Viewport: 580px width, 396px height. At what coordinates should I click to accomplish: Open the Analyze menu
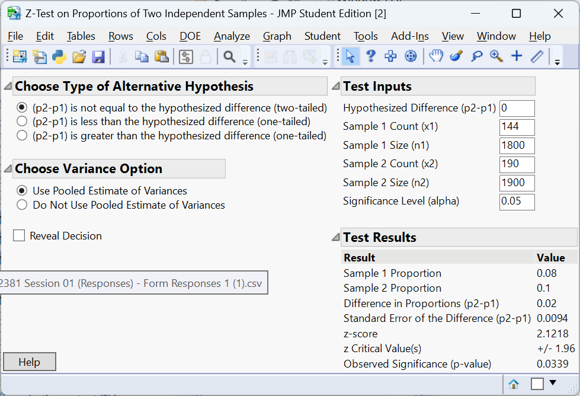pyautogui.click(x=232, y=36)
